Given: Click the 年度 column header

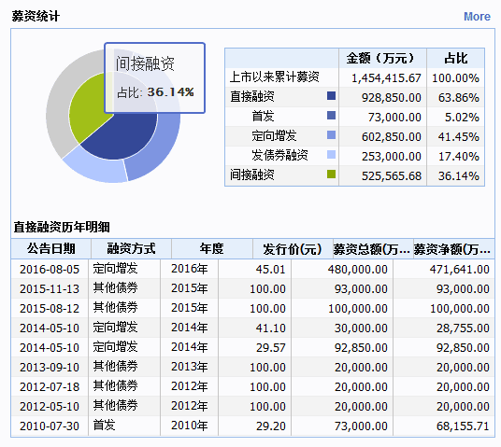Looking at the screenshot, I should click(x=212, y=248).
